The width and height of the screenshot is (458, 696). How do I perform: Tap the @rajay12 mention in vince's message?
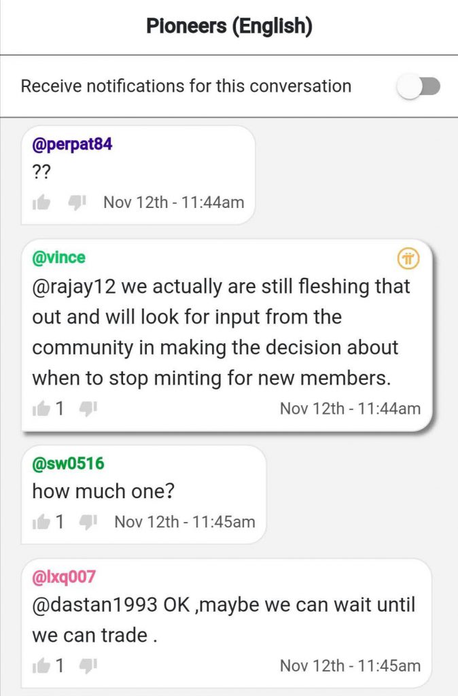click(73, 287)
